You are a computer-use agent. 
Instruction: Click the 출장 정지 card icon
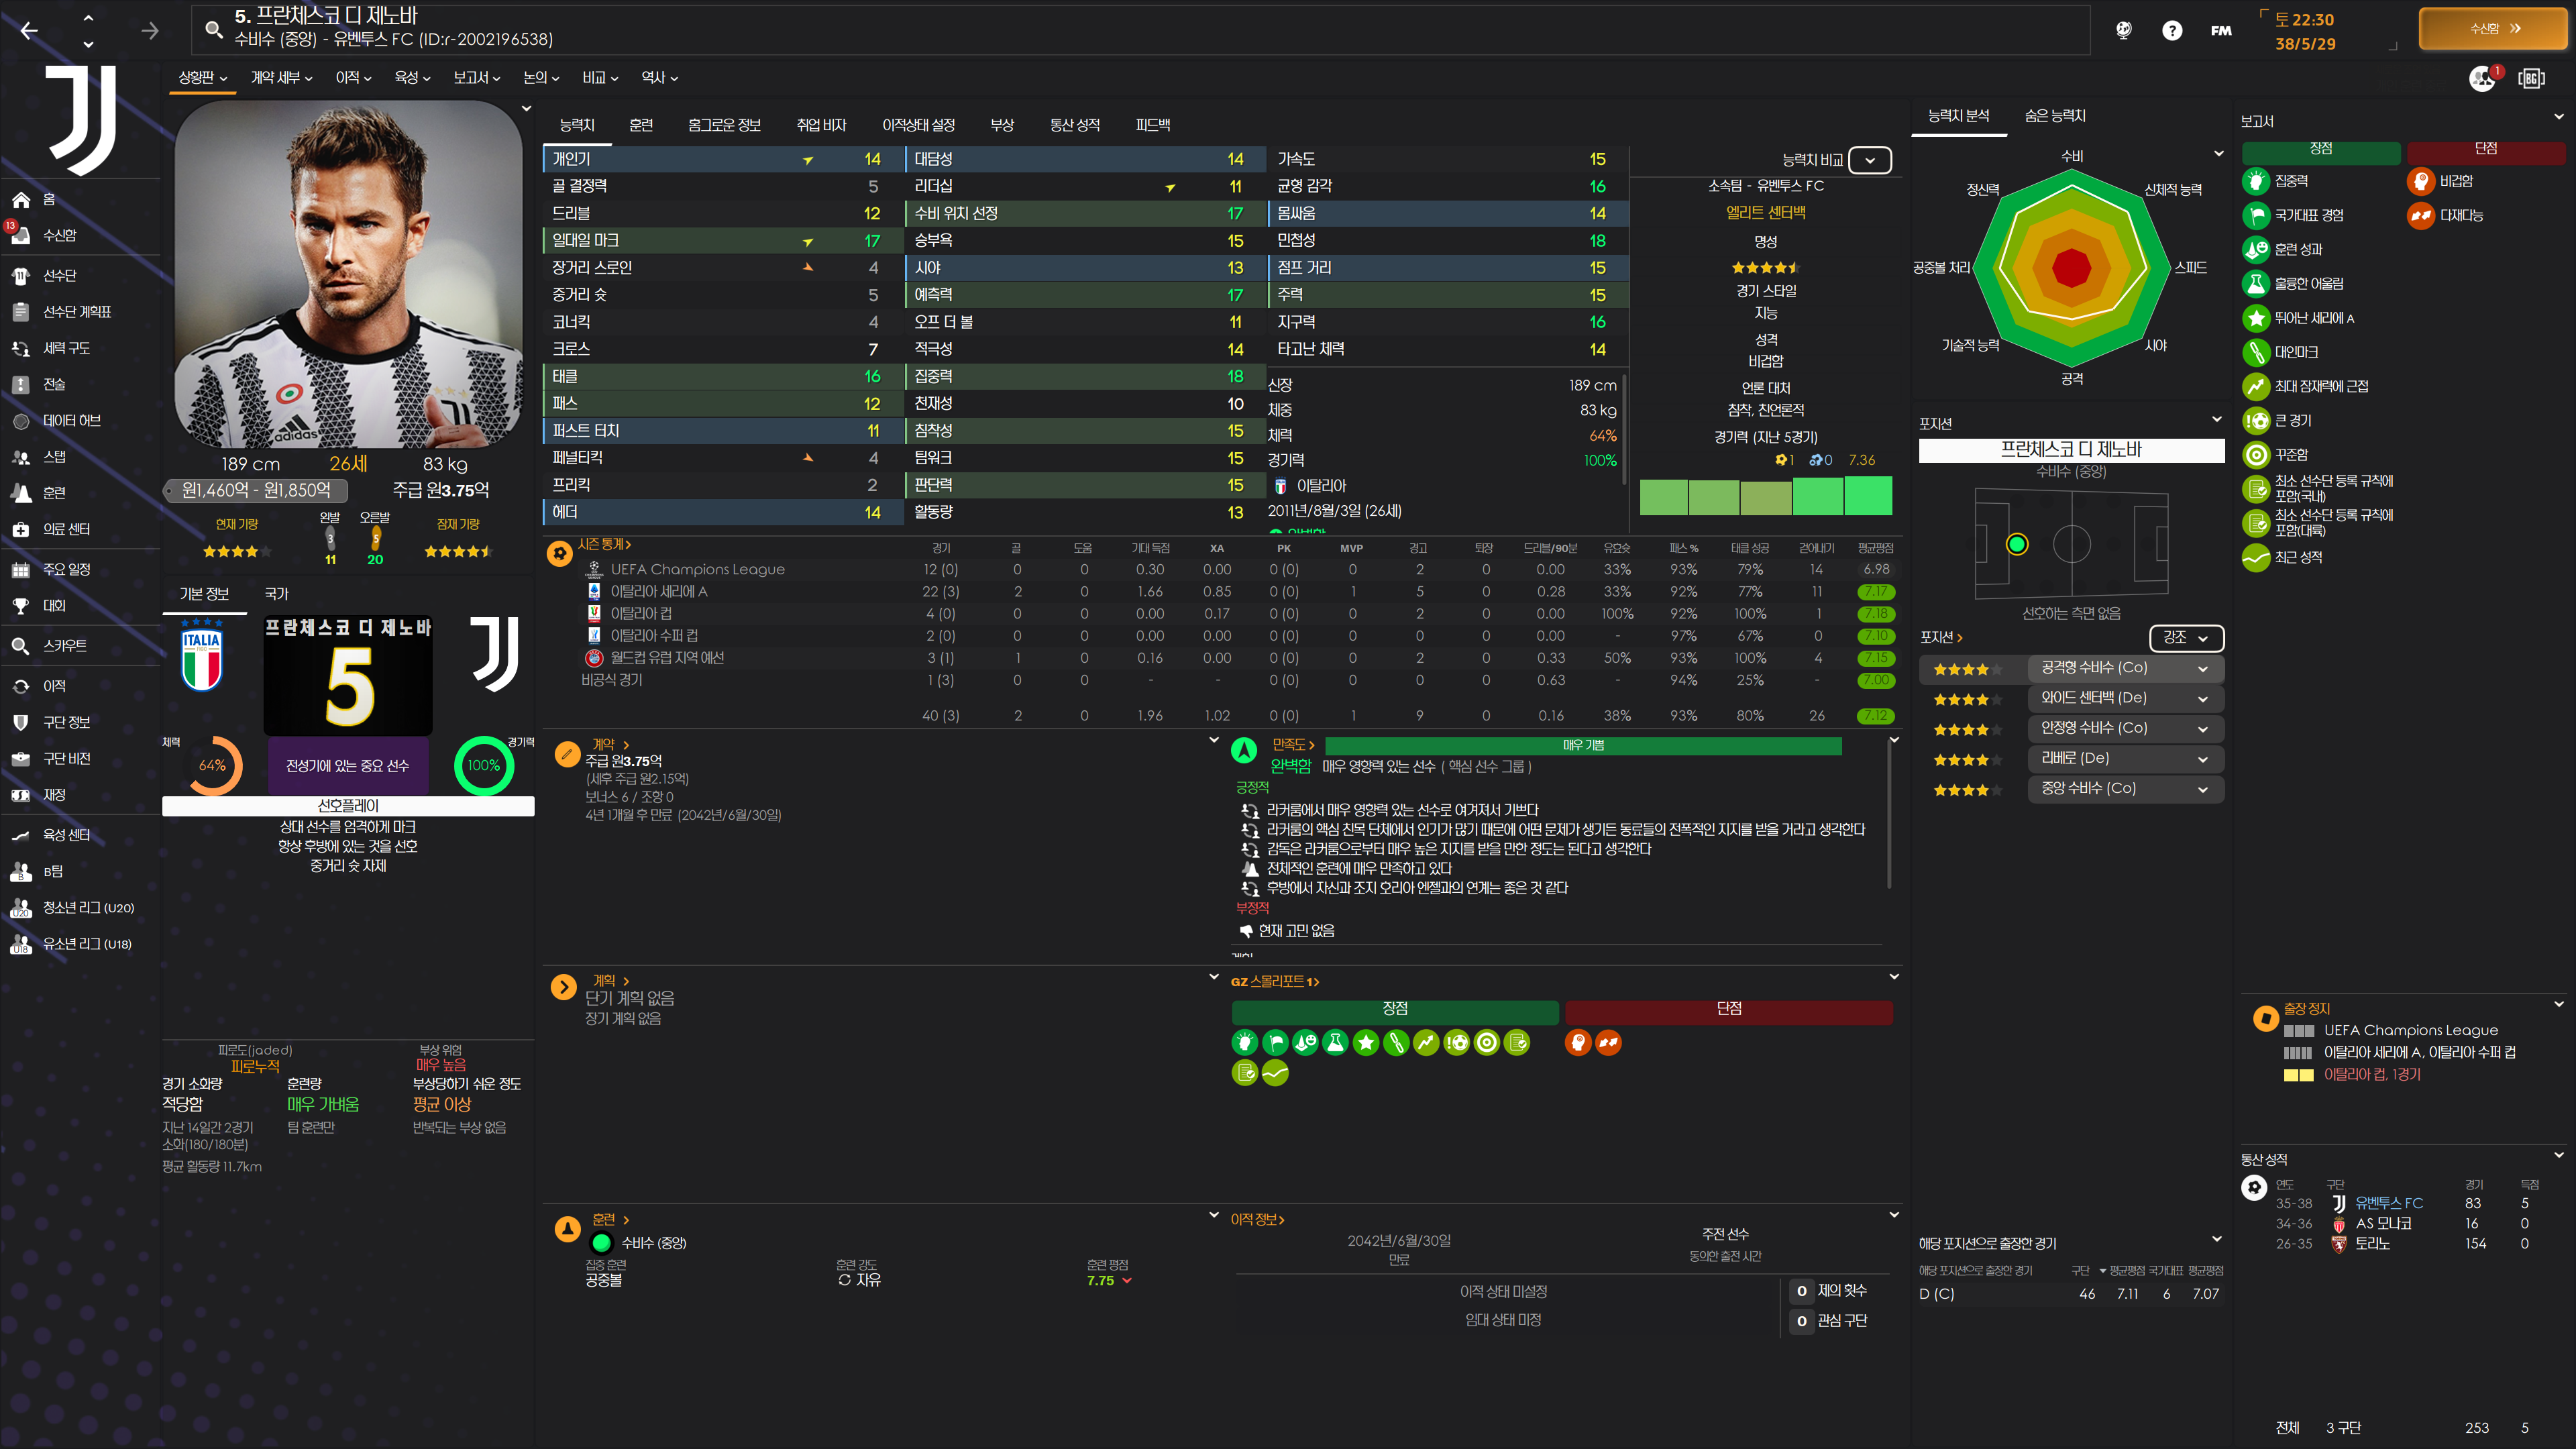coord(2265,1019)
